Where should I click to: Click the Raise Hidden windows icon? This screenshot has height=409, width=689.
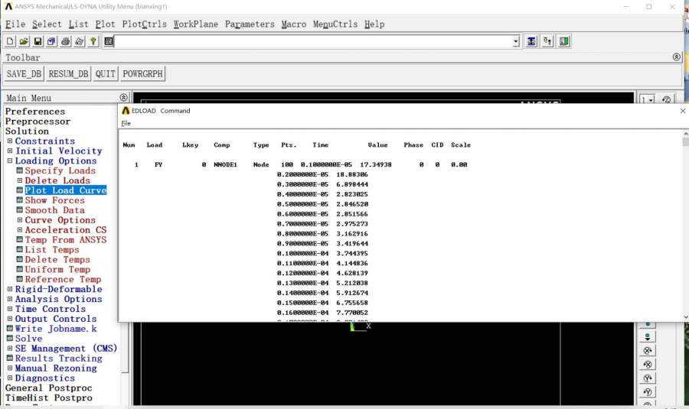pyautogui.click(x=532, y=41)
